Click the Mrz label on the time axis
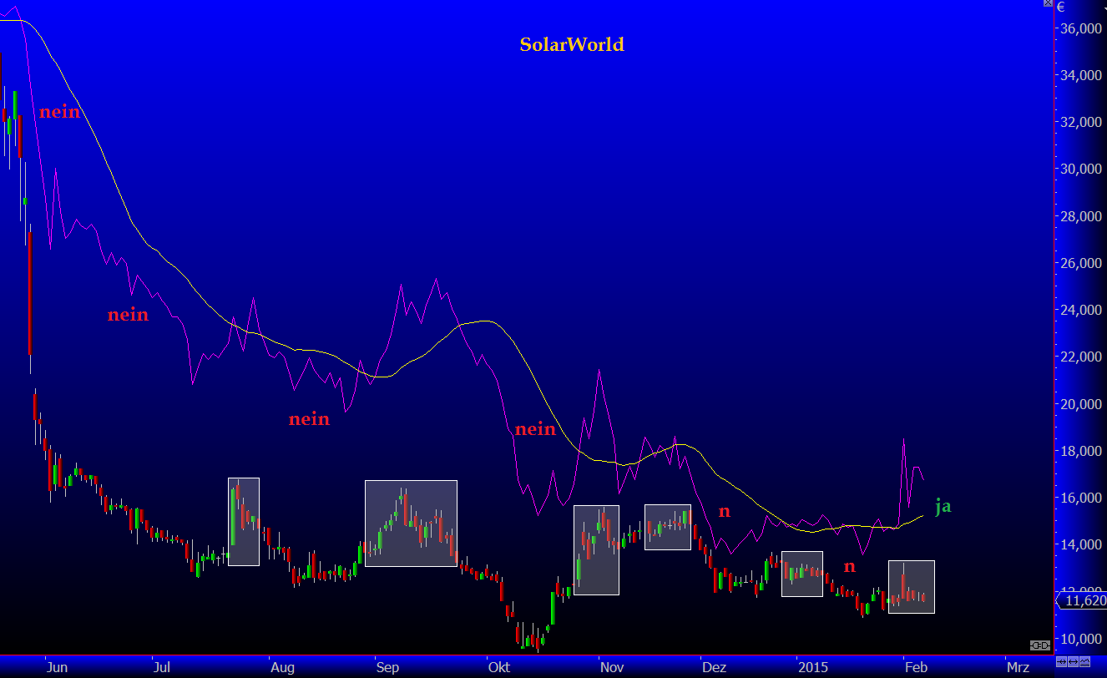Screen dimensions: 1107x678 [x=1018, y=667]
